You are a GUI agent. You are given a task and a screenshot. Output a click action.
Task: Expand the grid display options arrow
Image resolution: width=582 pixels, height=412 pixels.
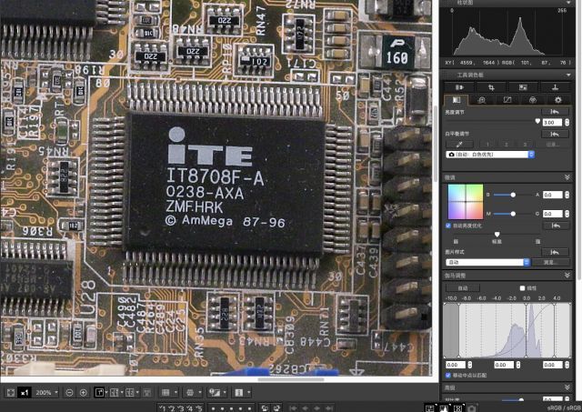pos(176,392)
